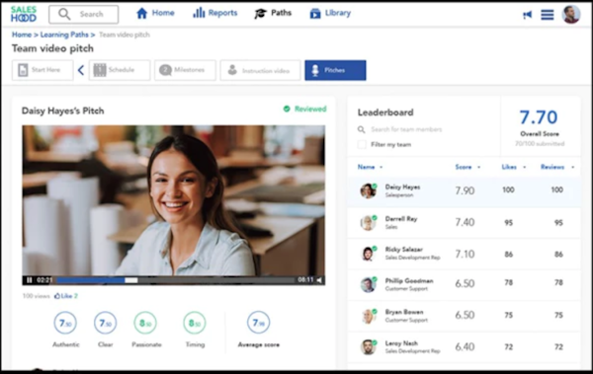Click the Average score circle
593x374 pixels.
point(258,323)
